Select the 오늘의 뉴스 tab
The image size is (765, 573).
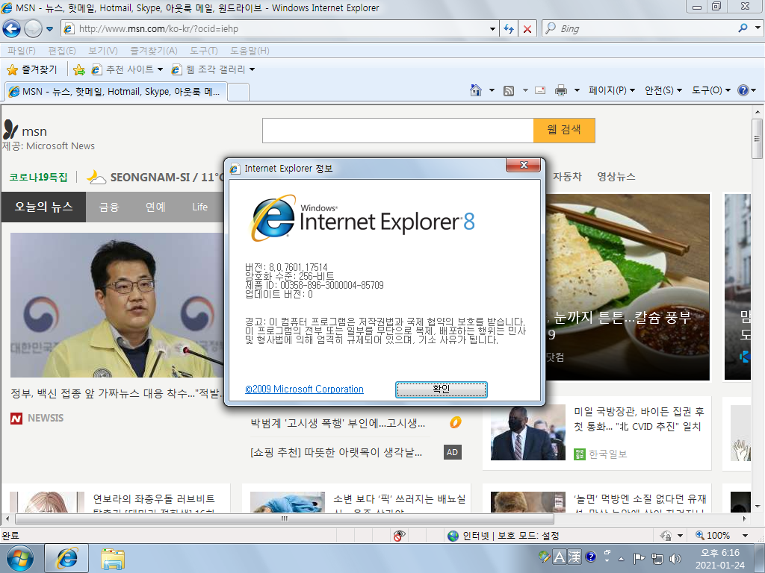[x=43, y=207]
